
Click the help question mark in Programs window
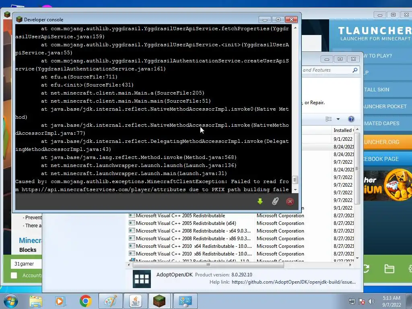point(351,119)
